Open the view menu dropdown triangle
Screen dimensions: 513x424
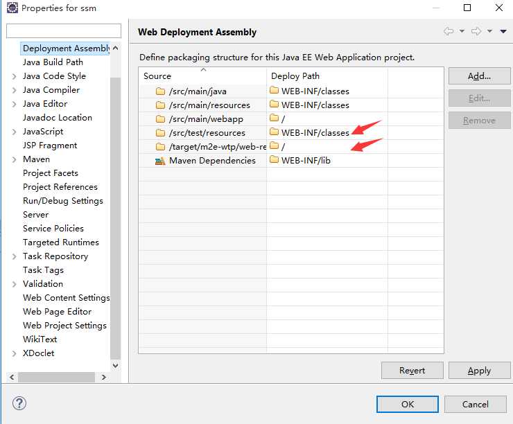(x=503, y=31)
